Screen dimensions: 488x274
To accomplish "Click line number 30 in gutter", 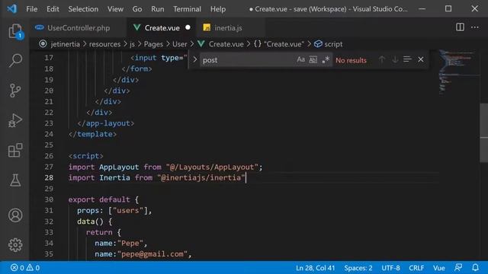I will [49, 199].
